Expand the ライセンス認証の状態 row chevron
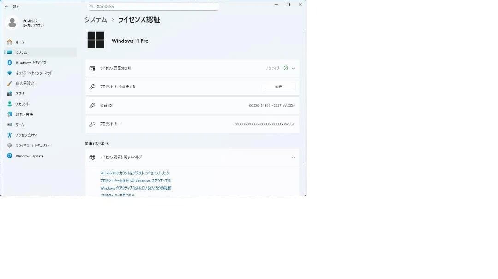The width and height of the screenshot is (498, 279). [x=293, y=68]
